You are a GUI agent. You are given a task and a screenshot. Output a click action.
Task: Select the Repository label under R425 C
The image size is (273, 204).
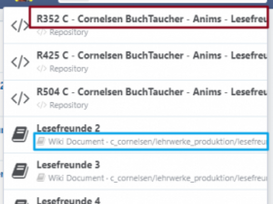point(69,69)
